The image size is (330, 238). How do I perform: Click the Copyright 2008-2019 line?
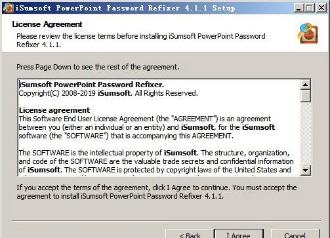[x=108, y=93]
